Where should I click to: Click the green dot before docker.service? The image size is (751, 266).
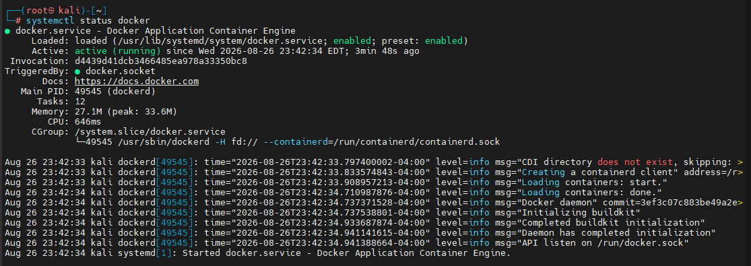[7, 31]
